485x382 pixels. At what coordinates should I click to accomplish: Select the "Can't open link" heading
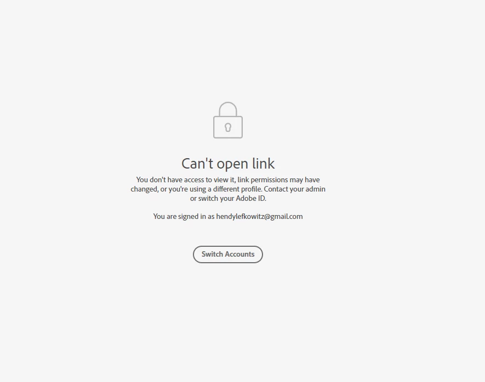(228, 163)
